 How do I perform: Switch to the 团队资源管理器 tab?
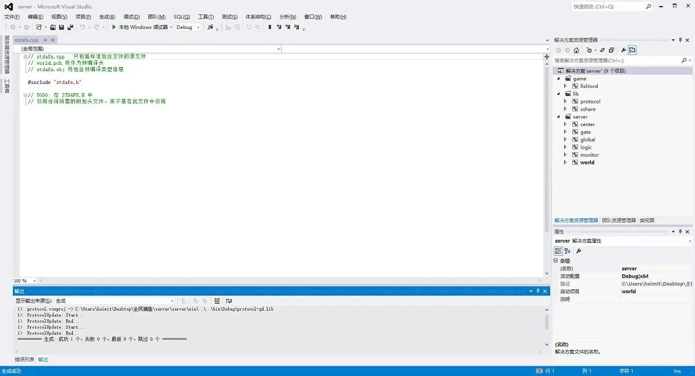pyautogui.click(x=619, y=220)
